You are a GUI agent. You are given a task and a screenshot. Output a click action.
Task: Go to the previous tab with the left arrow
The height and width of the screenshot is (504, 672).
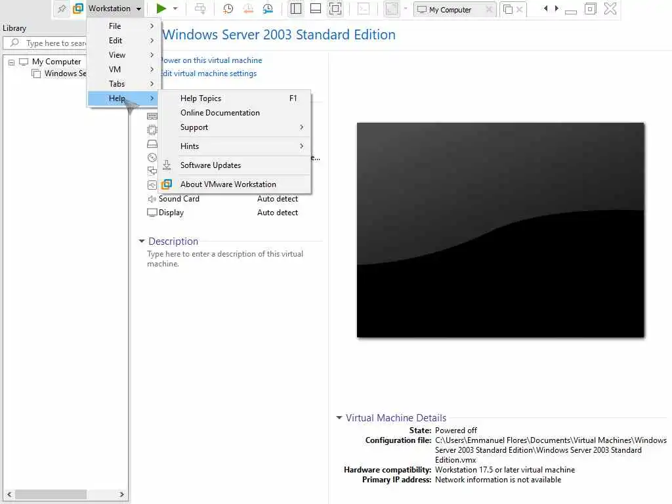coord(545,9)
